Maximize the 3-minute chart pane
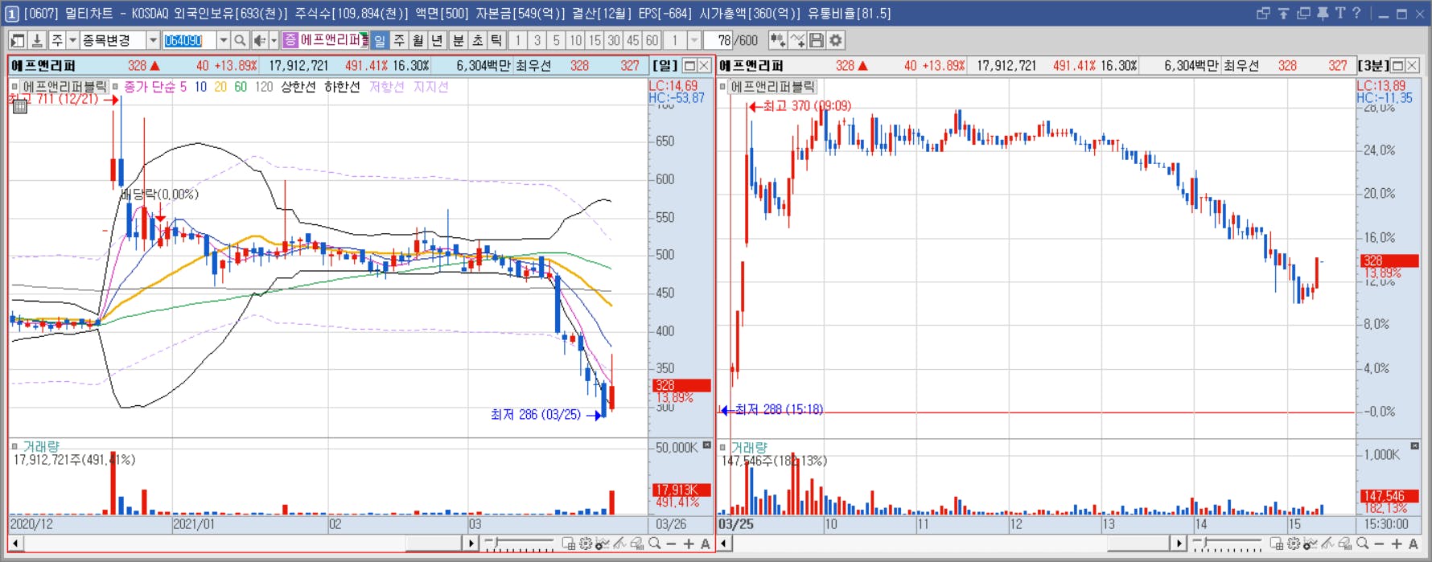This screenshot has width=1432, height=562. (1397, 66)
